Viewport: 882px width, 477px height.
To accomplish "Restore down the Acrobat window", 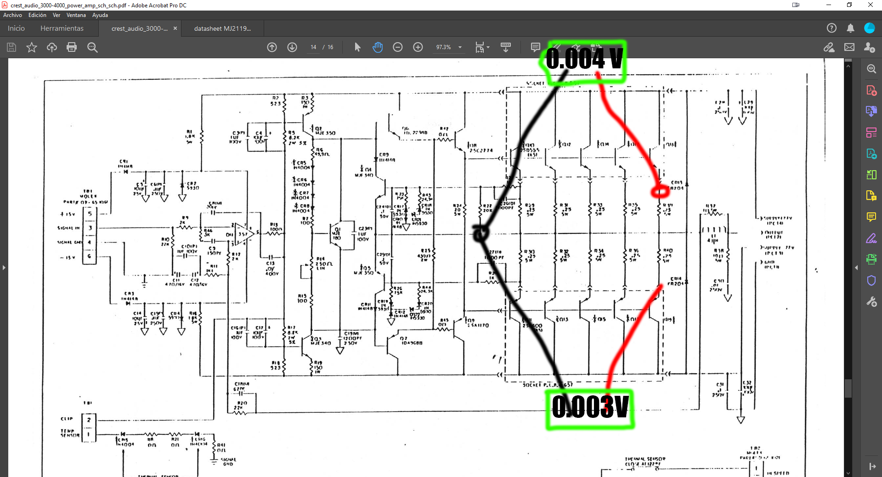I will [x=849, y=5].
